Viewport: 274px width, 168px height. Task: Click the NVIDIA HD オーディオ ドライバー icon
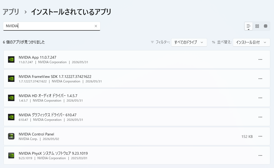click(x=11, y=98)
